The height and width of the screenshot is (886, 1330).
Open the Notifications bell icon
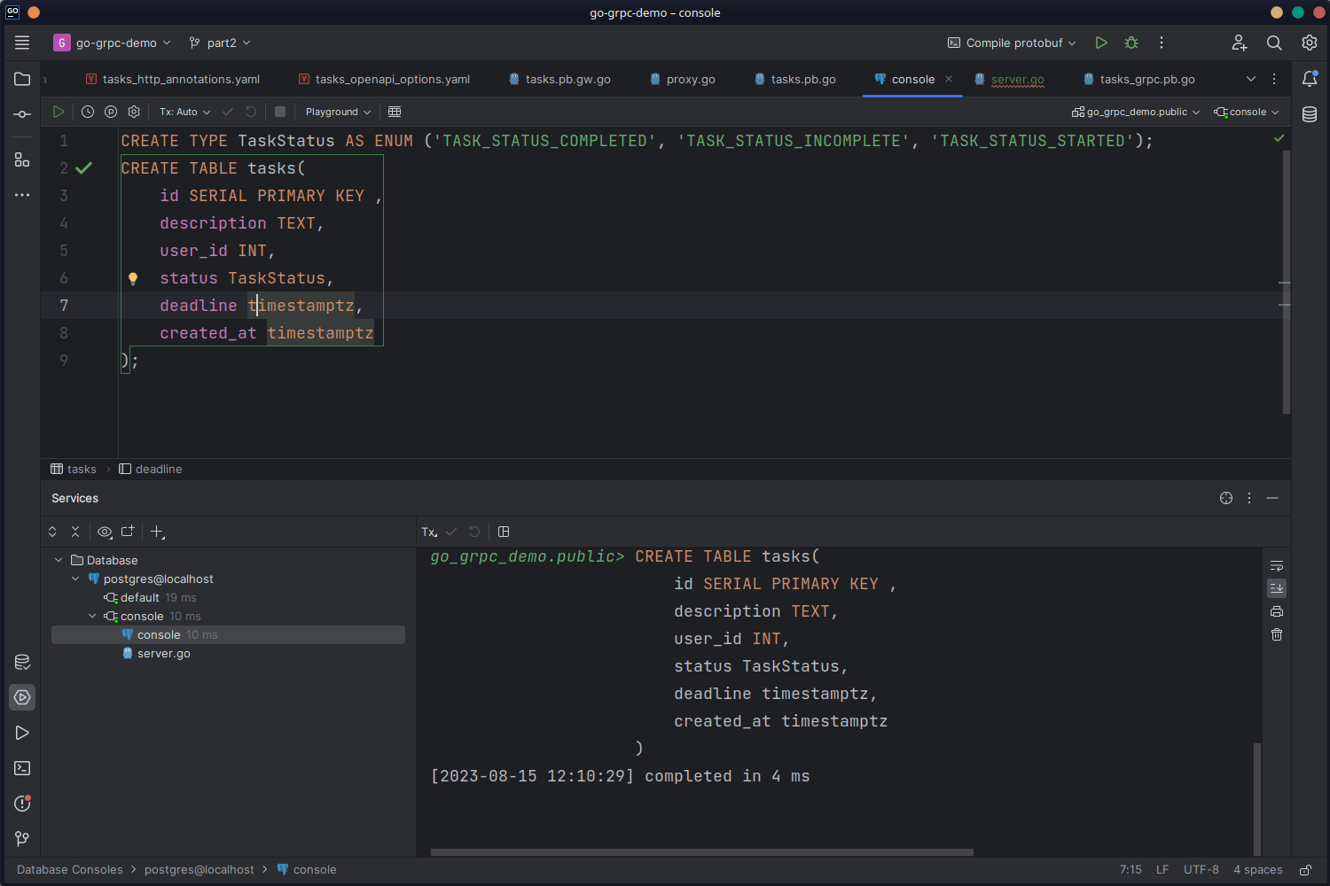[1310, 79]
